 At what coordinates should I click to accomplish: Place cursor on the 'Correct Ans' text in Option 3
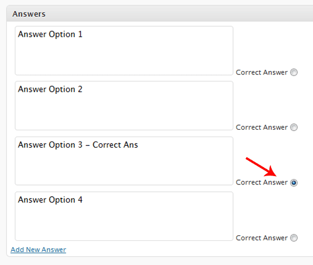(x=115, y=145)
